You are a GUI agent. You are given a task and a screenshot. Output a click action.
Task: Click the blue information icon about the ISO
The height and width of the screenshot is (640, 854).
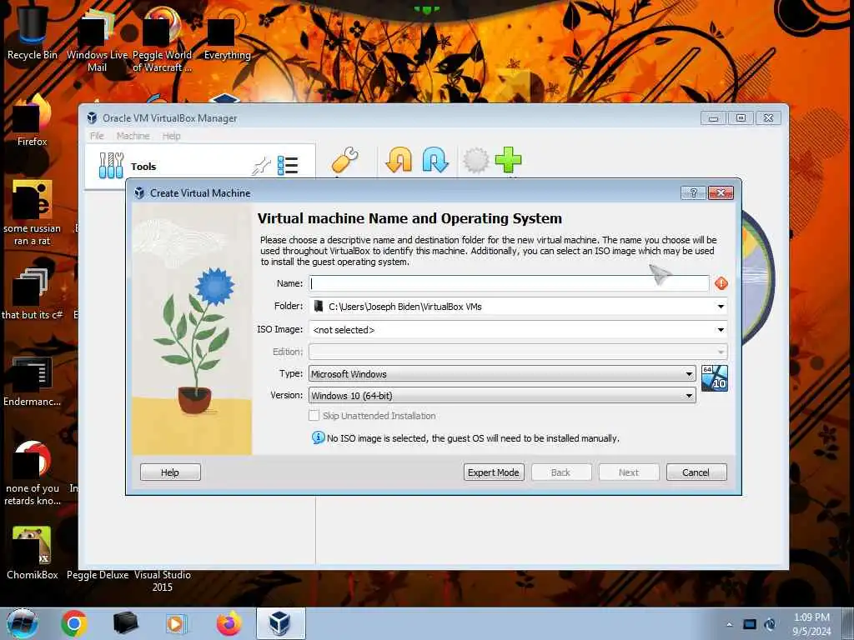click(x=318, y=437)
